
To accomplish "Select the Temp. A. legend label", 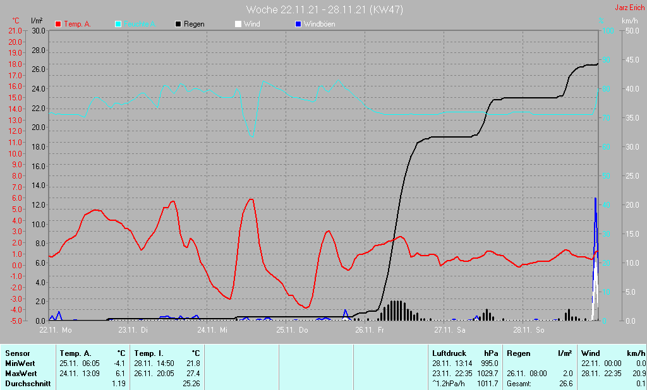I will pos(77,24).
